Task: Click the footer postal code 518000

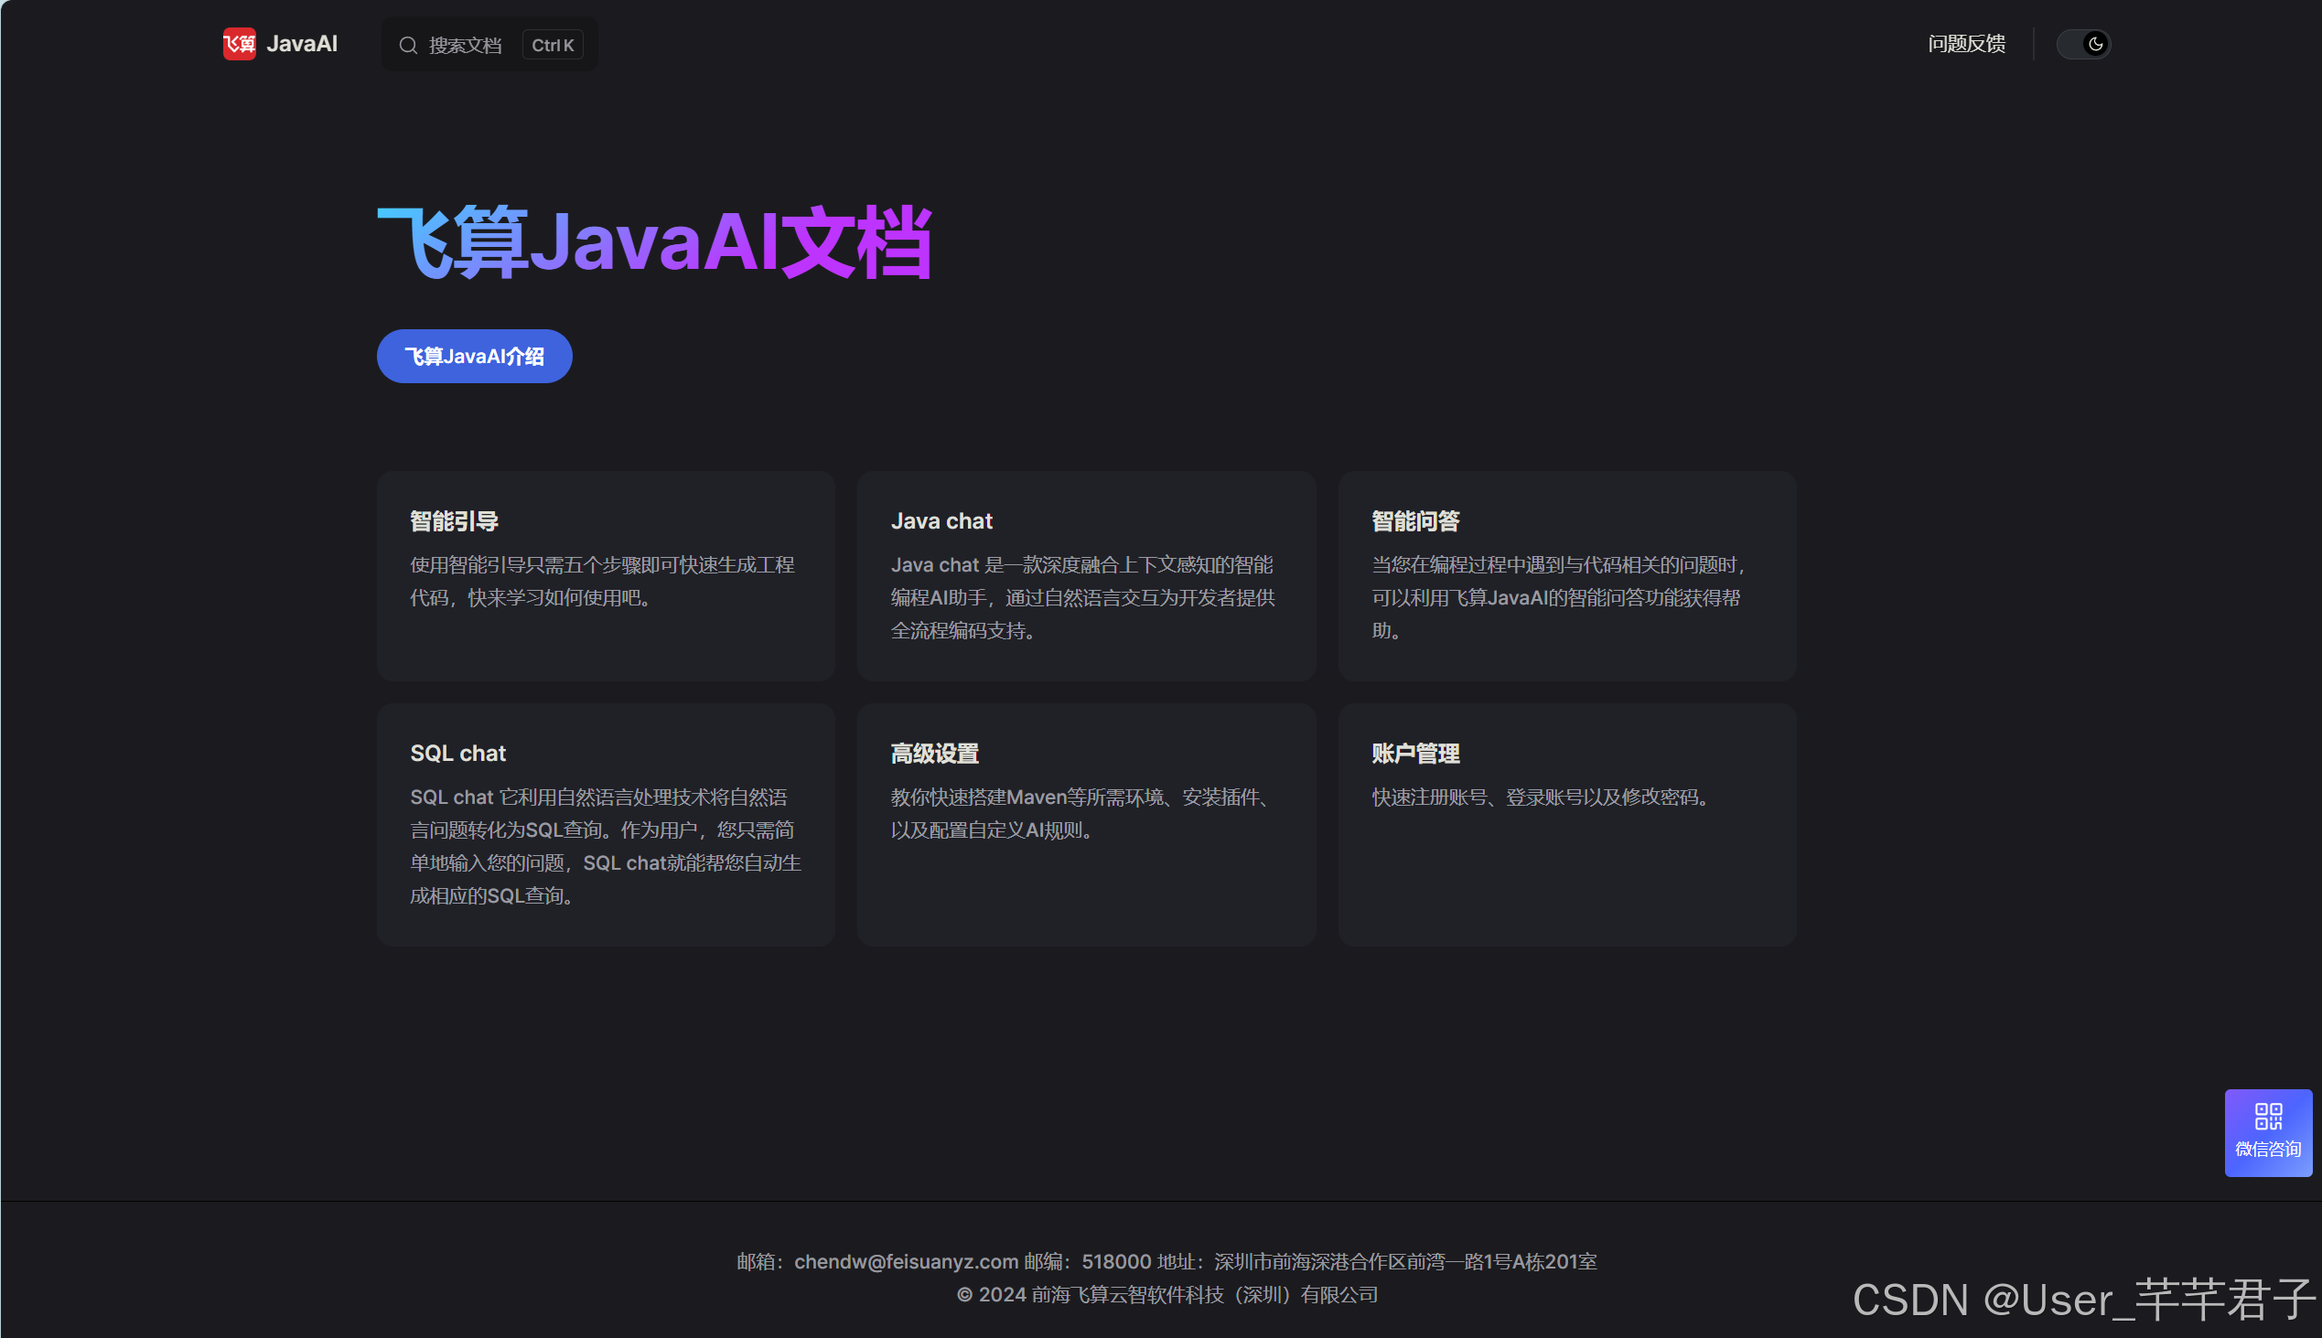Action: tap(1116, 1262)
